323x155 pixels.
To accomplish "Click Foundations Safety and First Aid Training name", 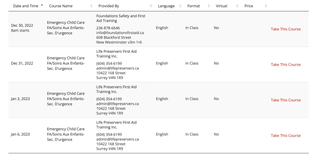I will [x=121, y=18].
